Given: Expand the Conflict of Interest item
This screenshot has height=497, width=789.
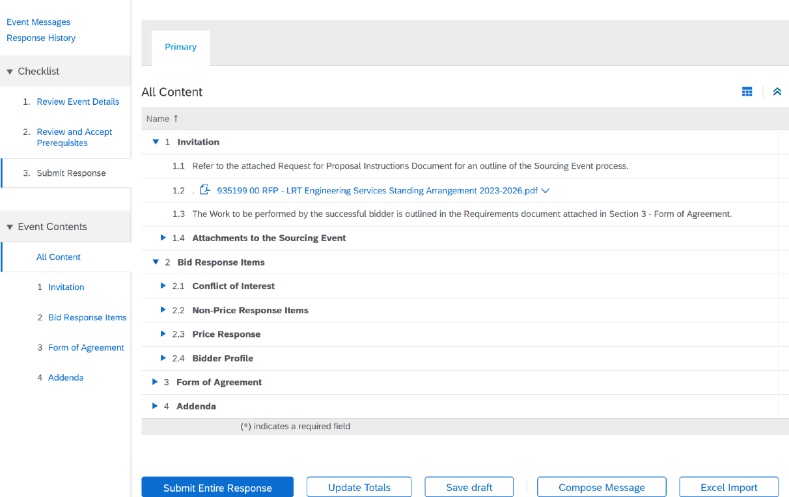Looking at the screenshot, I should tap(163, 286).
